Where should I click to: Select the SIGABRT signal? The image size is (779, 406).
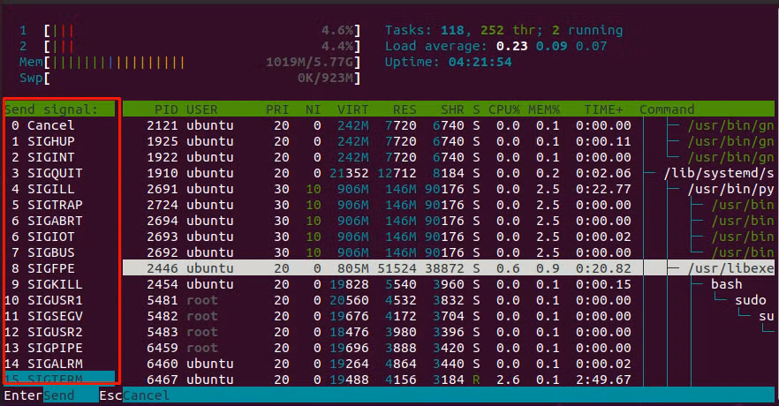click(x=60, y=221)
